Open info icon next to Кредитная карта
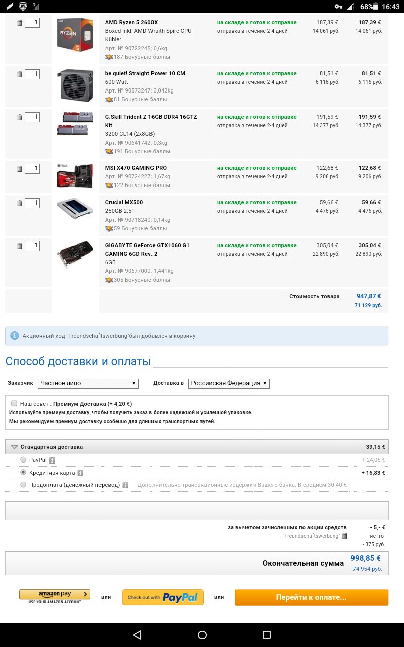 [80, 473]
